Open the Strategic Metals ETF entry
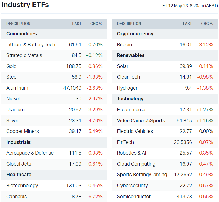This screenshot has height=202, width=219. tap(24, 55)
